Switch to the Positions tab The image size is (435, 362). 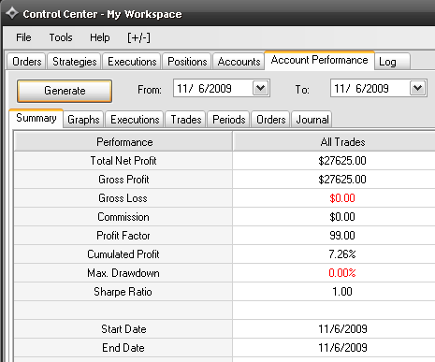coord(187,62)
